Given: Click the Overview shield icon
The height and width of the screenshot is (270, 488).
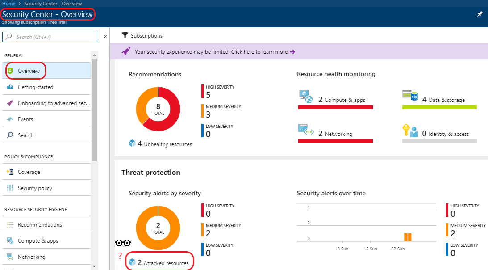Looking at the screenshot, I should click(10, 71).
